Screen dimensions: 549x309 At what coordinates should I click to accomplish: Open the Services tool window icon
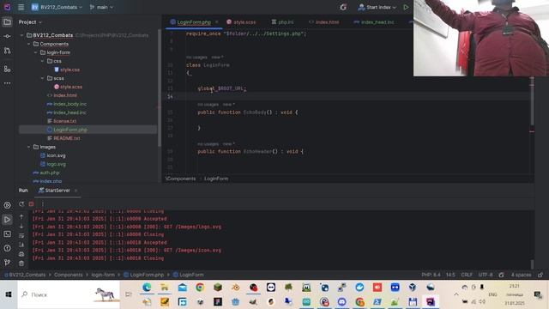tap(7, 205)
